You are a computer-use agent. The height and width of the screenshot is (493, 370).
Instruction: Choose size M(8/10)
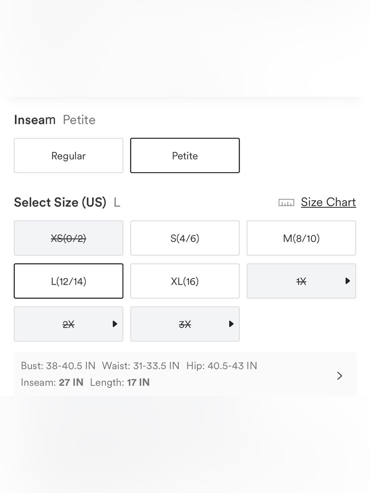[x=302, y=238]
